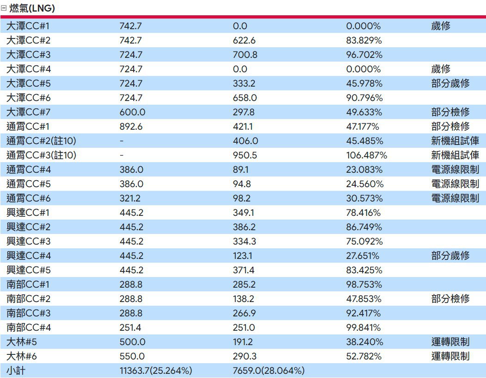Collapse the 燃氣(LNG) section toggle icon
This screenshot has height=378, width=486.
pyautogui.click(x=4, y=8)
